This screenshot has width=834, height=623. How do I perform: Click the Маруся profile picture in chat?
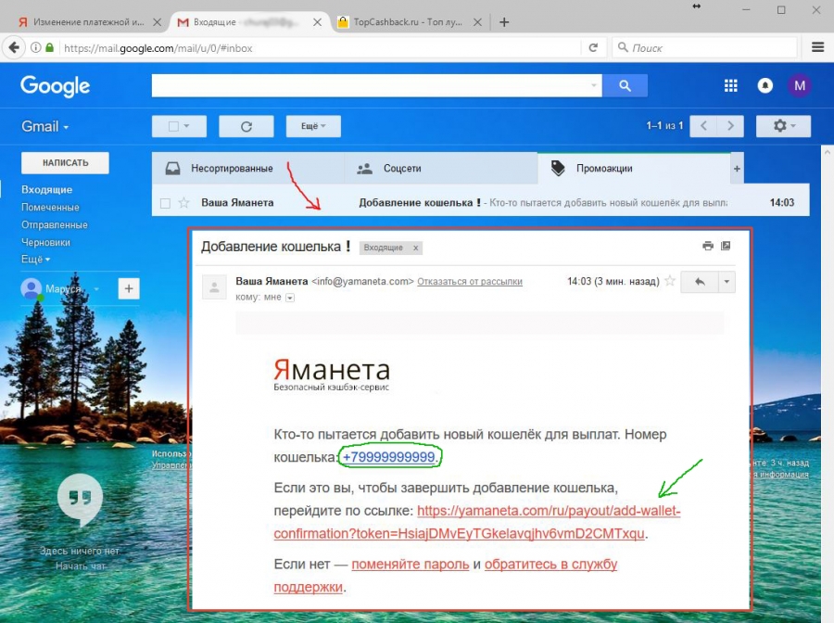32,289
